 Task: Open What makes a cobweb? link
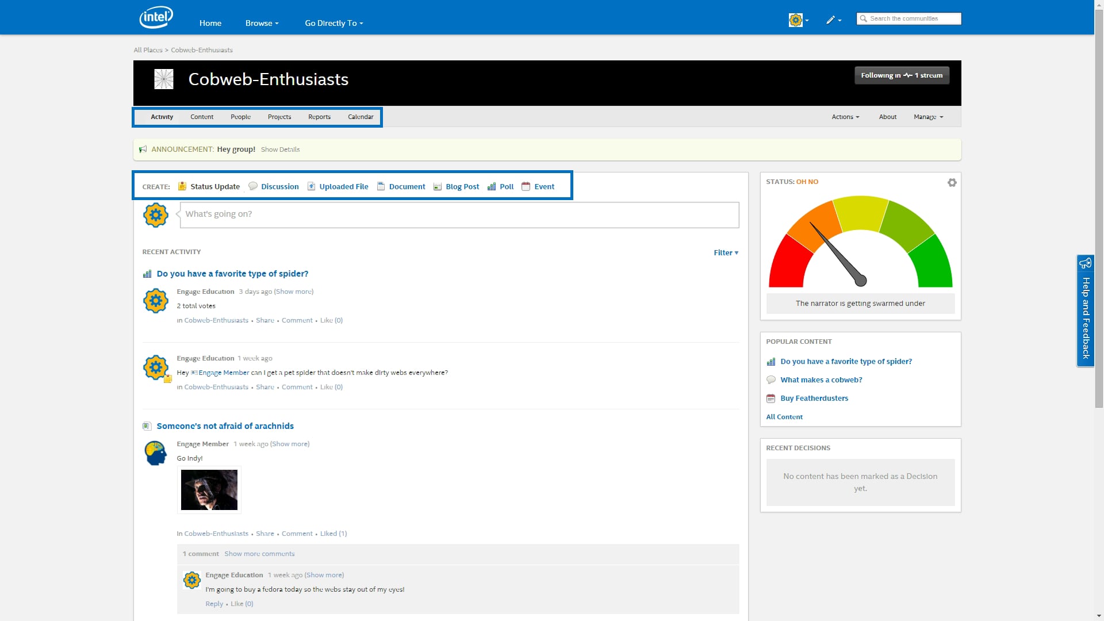[821, 380]
